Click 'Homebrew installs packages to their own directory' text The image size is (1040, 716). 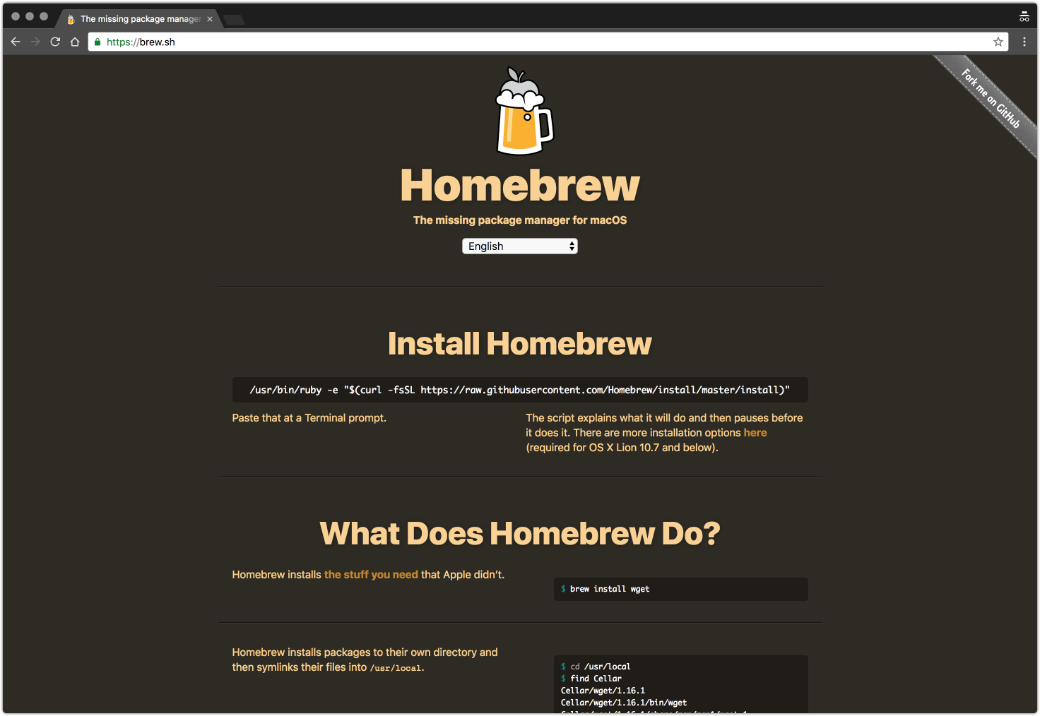(365, 660)
